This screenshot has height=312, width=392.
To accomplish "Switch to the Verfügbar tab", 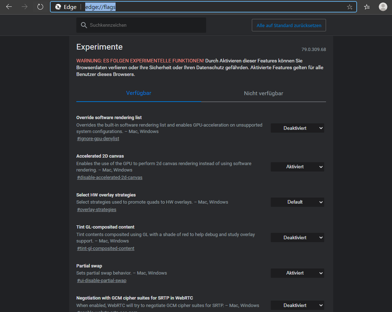I will click(139, 93).
